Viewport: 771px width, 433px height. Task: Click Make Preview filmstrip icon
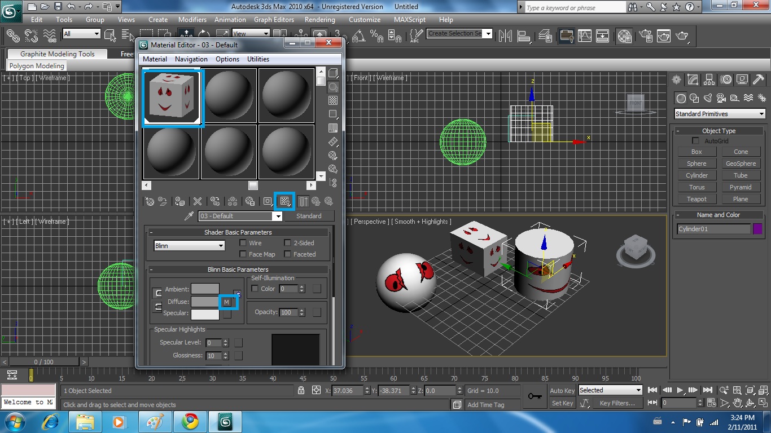(333, 142)
